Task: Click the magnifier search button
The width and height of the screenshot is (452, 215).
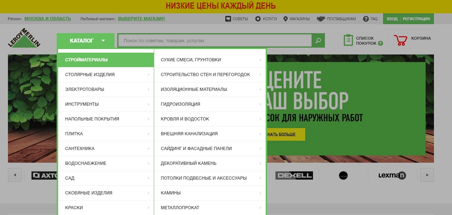Action: [318, 41]
